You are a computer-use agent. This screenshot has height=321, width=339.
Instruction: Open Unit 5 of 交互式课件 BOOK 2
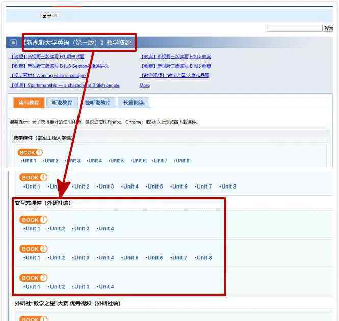(x=131, y=258)
